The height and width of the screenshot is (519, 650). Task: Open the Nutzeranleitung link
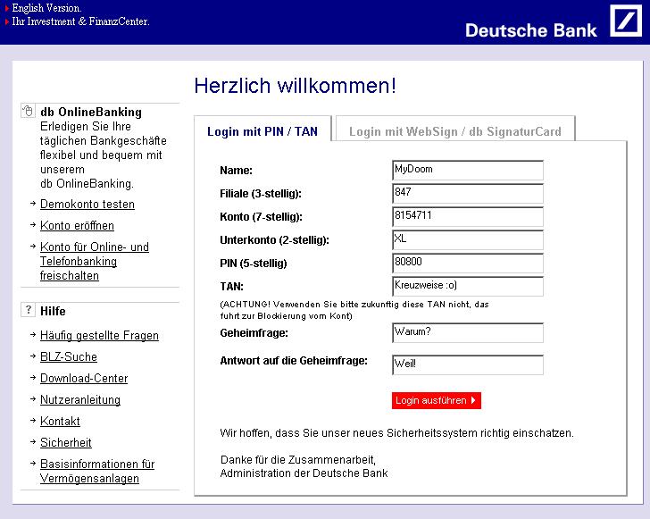pos(80,400)
